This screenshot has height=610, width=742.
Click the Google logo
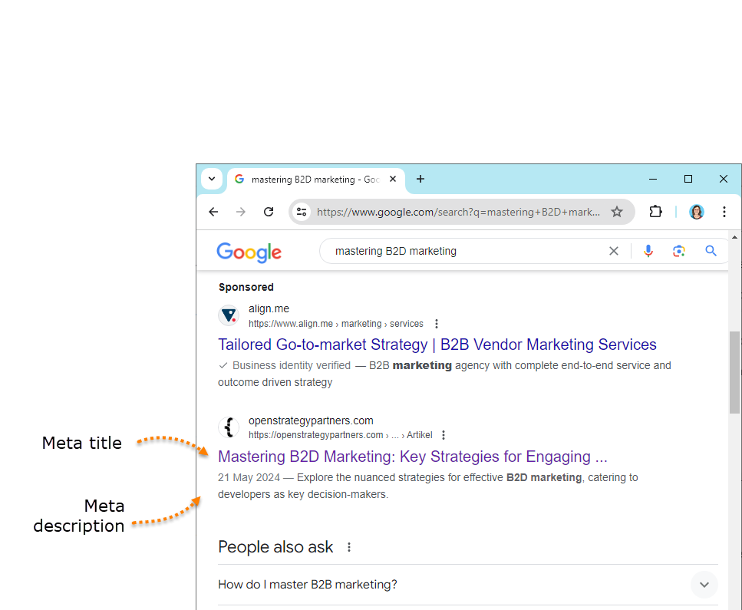click(x=249, y=252)
